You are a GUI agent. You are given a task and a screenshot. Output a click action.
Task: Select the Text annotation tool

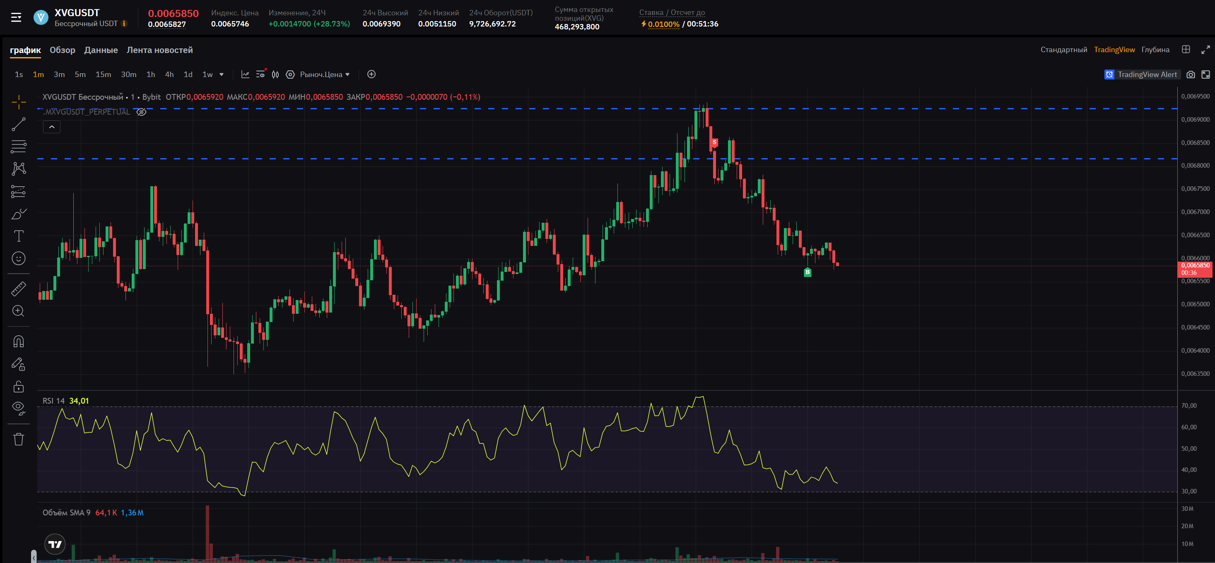18,236
